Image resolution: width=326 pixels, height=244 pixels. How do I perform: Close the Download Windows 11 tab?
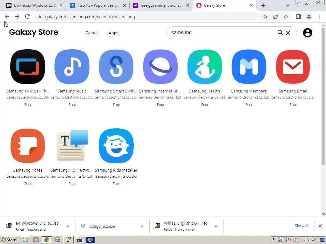61,5
